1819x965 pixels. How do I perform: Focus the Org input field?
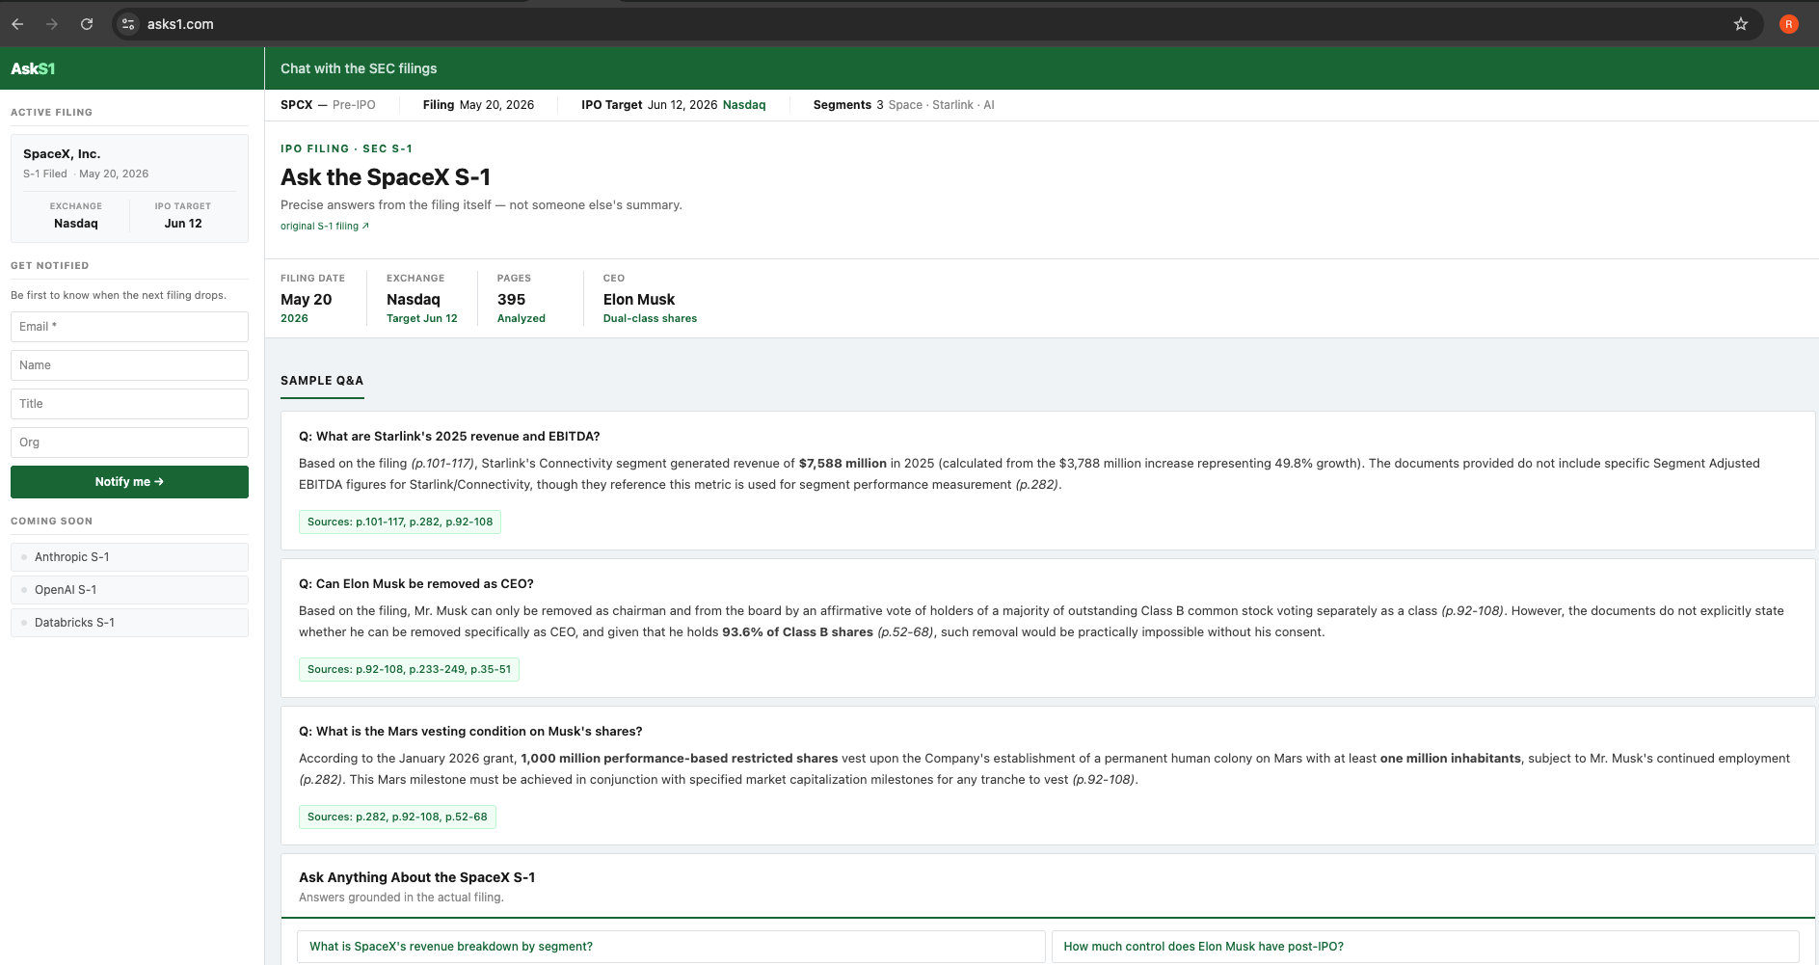(x=129, y=442)
